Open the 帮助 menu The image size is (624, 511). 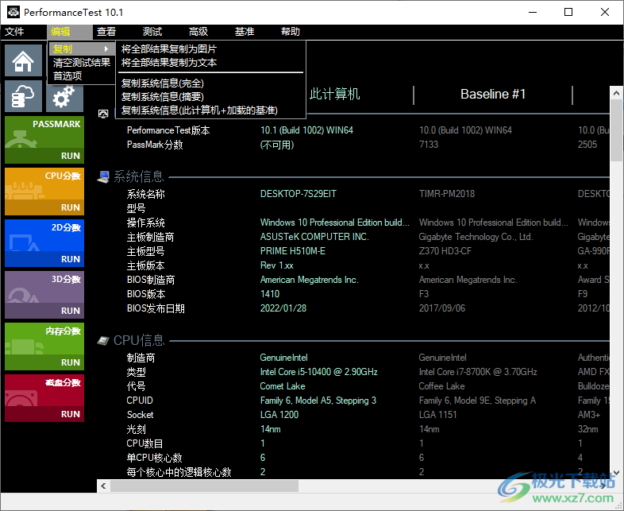point(291,32)
